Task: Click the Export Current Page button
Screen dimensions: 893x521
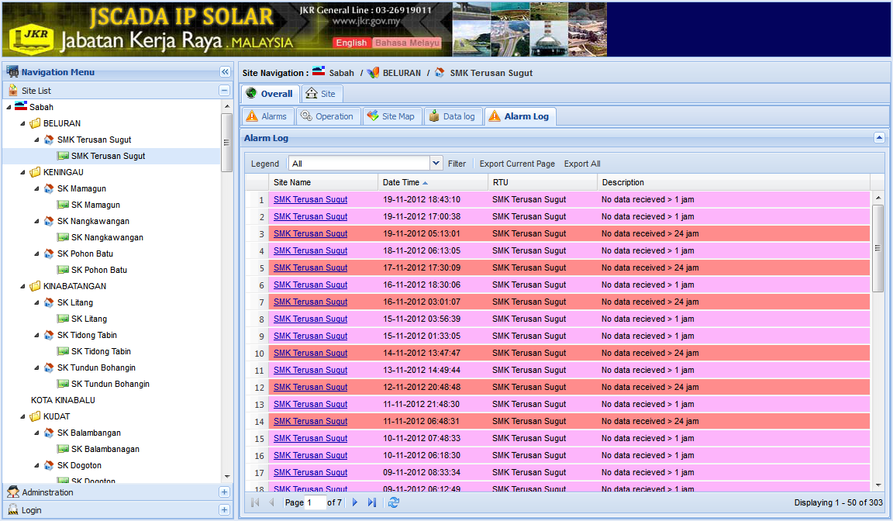Action: coord(517,164)
